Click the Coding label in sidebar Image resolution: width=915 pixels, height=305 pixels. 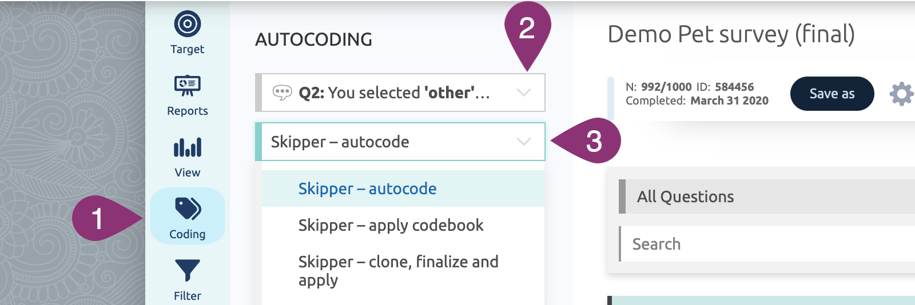pyautogui.click(x=188, y=234)
